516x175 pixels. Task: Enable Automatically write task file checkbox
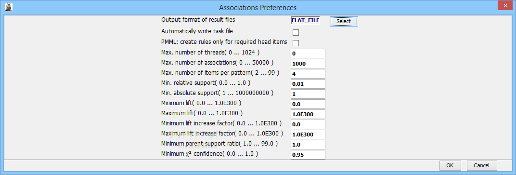(296, 32)
